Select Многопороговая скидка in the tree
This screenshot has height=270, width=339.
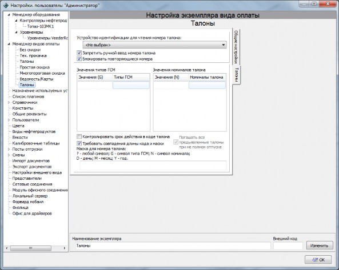(42, 73)
